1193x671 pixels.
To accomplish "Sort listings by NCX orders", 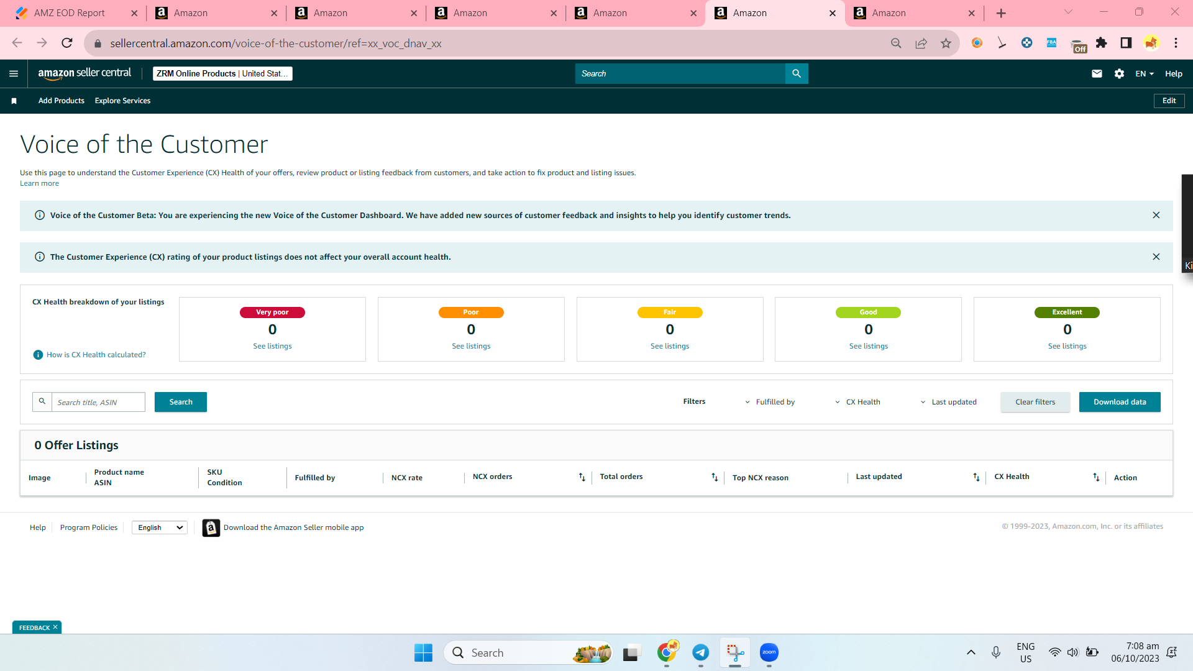I will coord(582,477).
